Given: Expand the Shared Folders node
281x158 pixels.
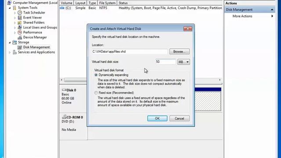Looking at the screenshot, I should 15,23.
